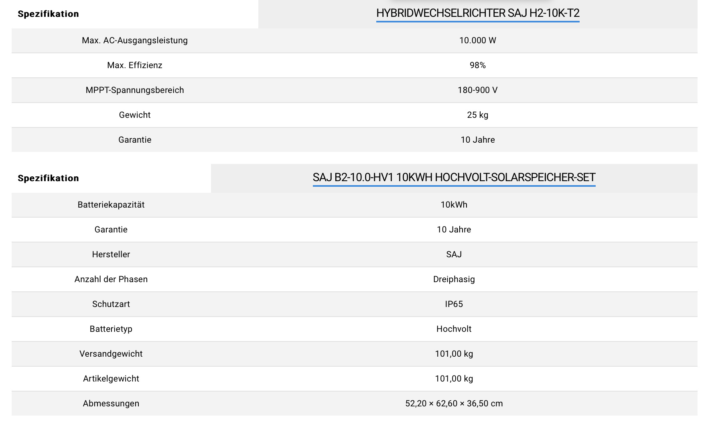Select the IP65 protection value
Image resolution: width=710 pixels, height=424 pixels.
click(x=454, y=304)
